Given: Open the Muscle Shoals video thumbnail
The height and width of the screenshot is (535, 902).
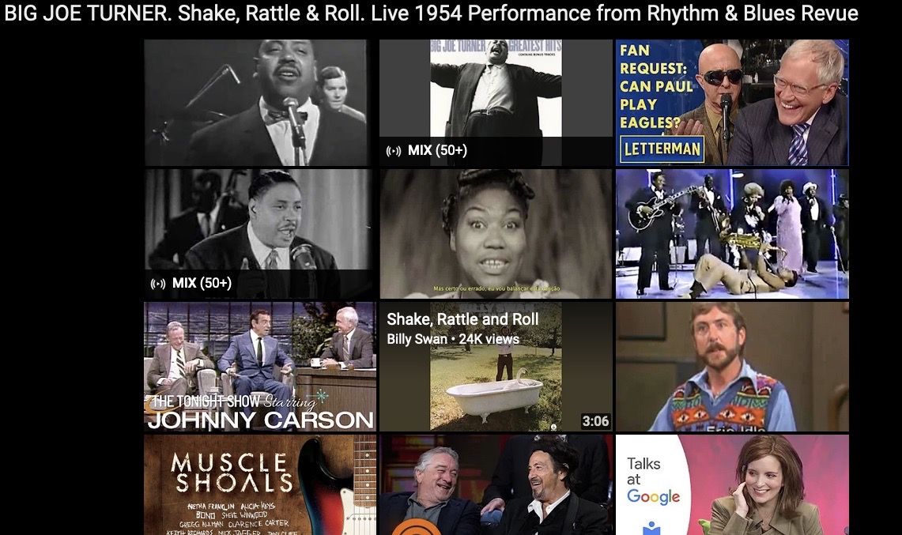Looking at the screenshot, I should click(x=260, y=485).
